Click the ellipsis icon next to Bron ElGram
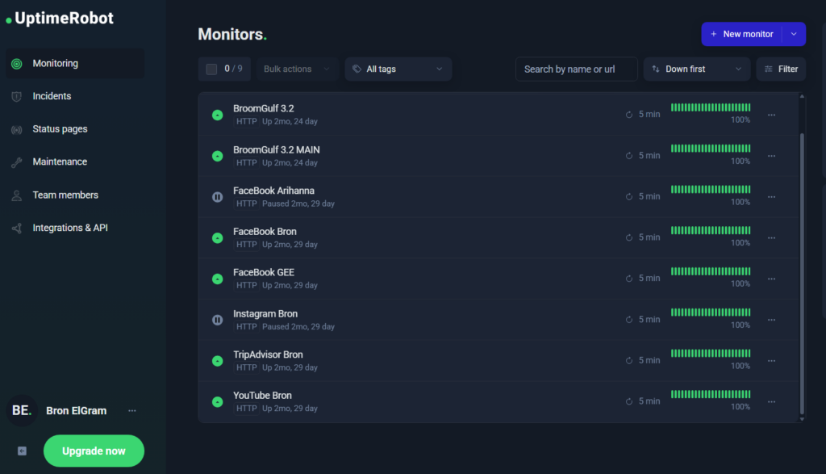The image size is (826, 474). point(132,411)
